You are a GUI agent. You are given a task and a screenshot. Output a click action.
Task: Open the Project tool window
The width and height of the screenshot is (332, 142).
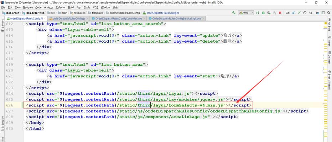coord(2,25)
